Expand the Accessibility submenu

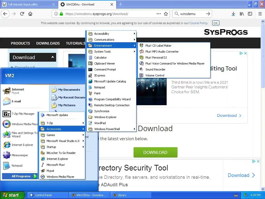112,34
